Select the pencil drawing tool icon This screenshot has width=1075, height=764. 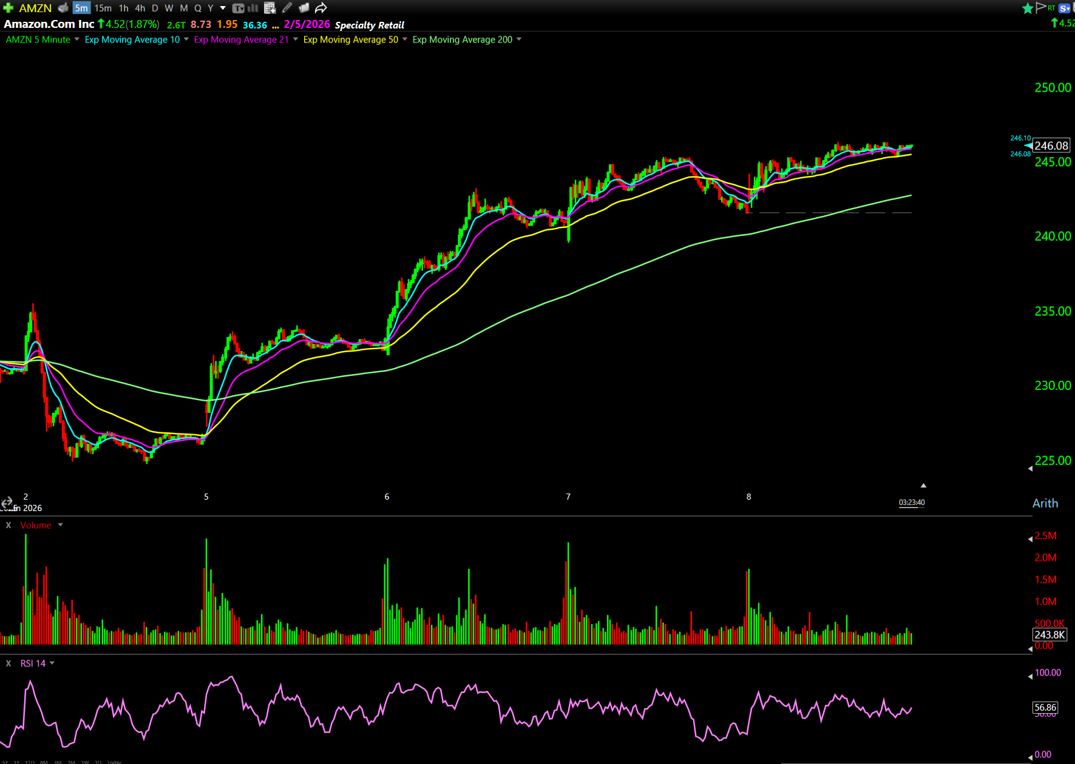click(287, 8)
